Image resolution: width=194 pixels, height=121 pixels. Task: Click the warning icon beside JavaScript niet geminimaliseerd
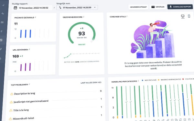pyautogui.click(x=11, y=102)
